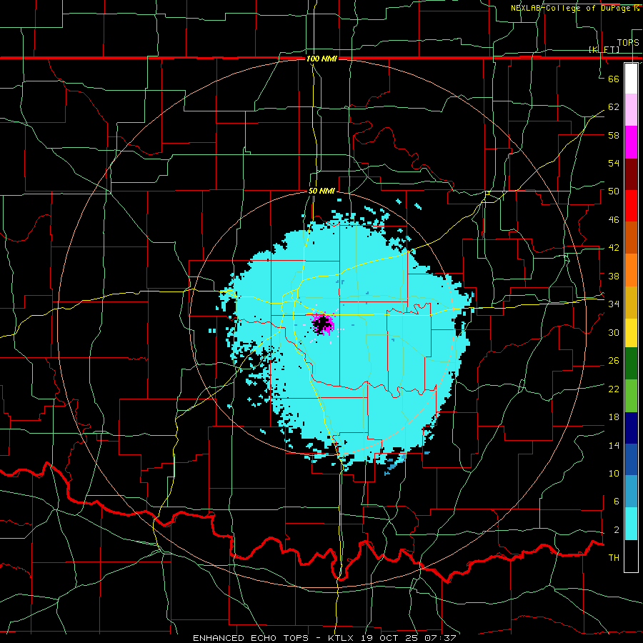Click the legend value "10"
This screenshot has width=643, height=643.
(614, 473)
